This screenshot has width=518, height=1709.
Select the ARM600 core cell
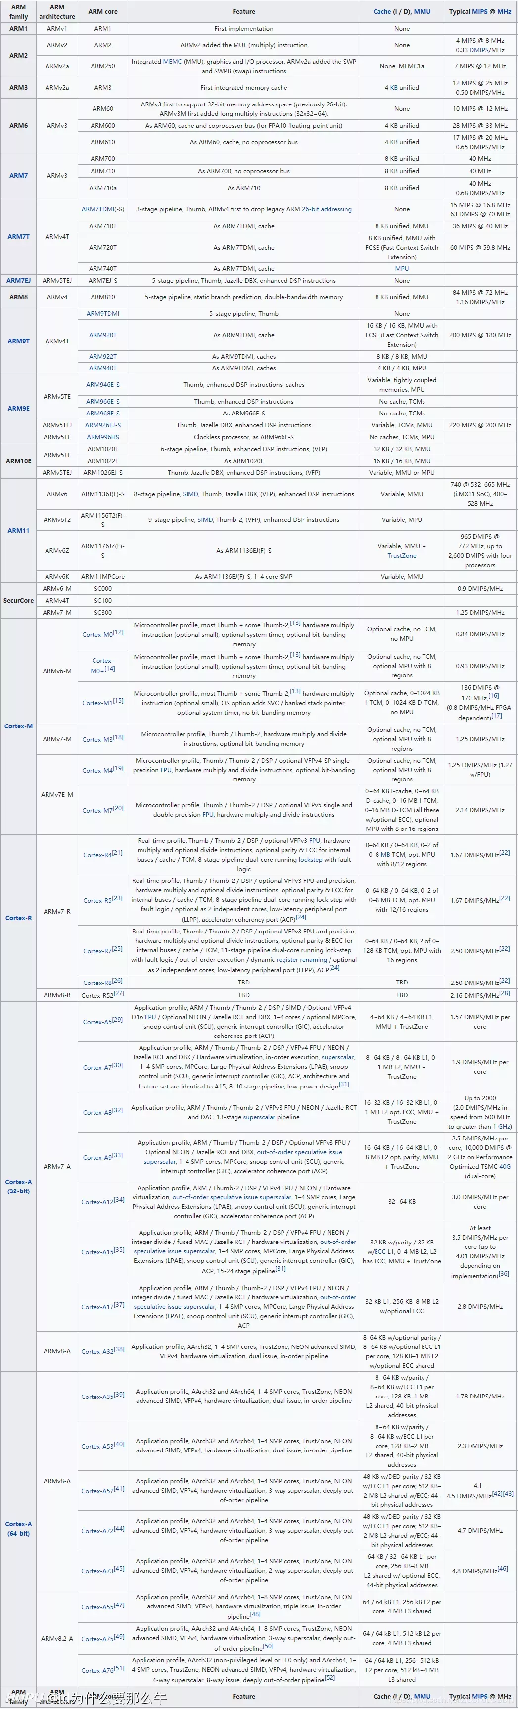103,125
